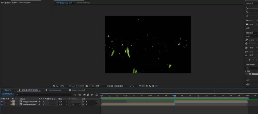Open blending mode dropdown for layer 1
The height and width of the screenshot is (114, 258).
63,101
